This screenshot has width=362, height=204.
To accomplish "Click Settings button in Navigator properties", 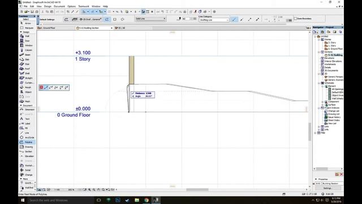I will [327, 188].
